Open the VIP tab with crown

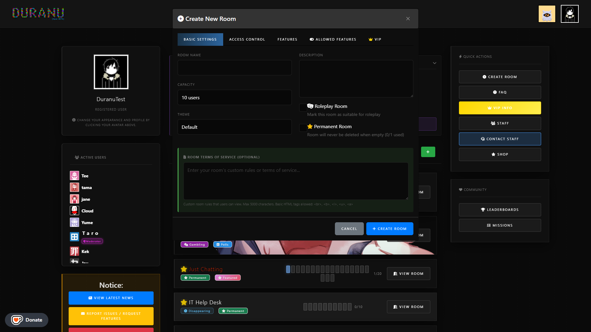click(375, 39)
